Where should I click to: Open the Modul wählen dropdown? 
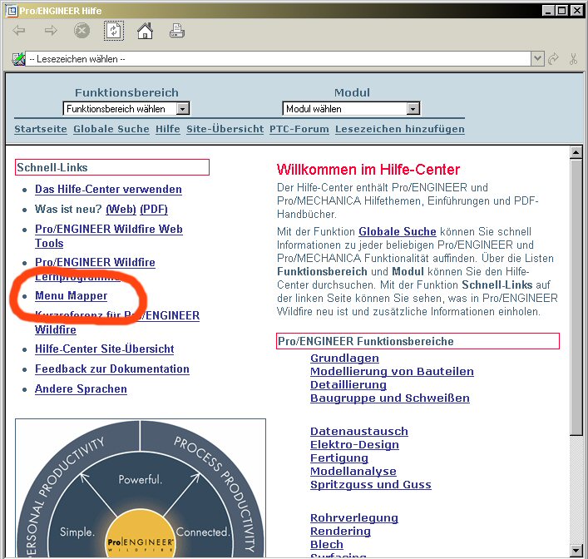point(351,109)
